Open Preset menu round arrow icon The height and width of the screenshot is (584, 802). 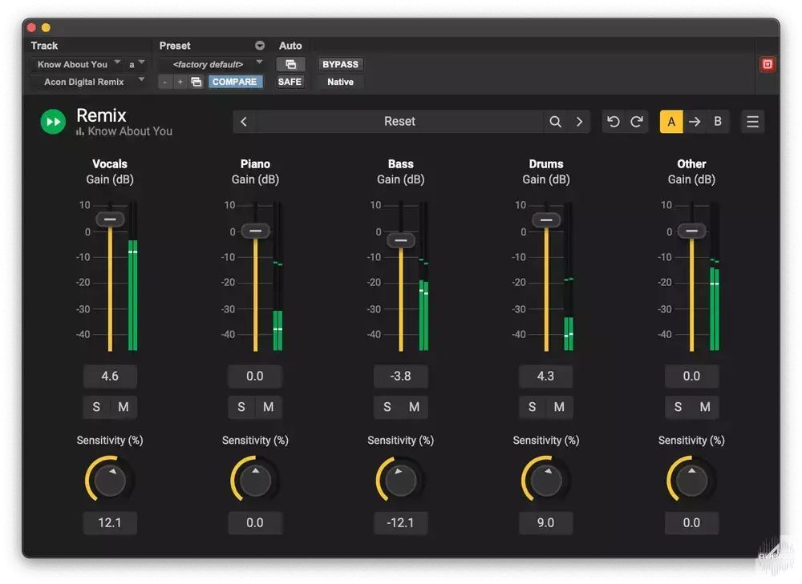click(260, 46)
